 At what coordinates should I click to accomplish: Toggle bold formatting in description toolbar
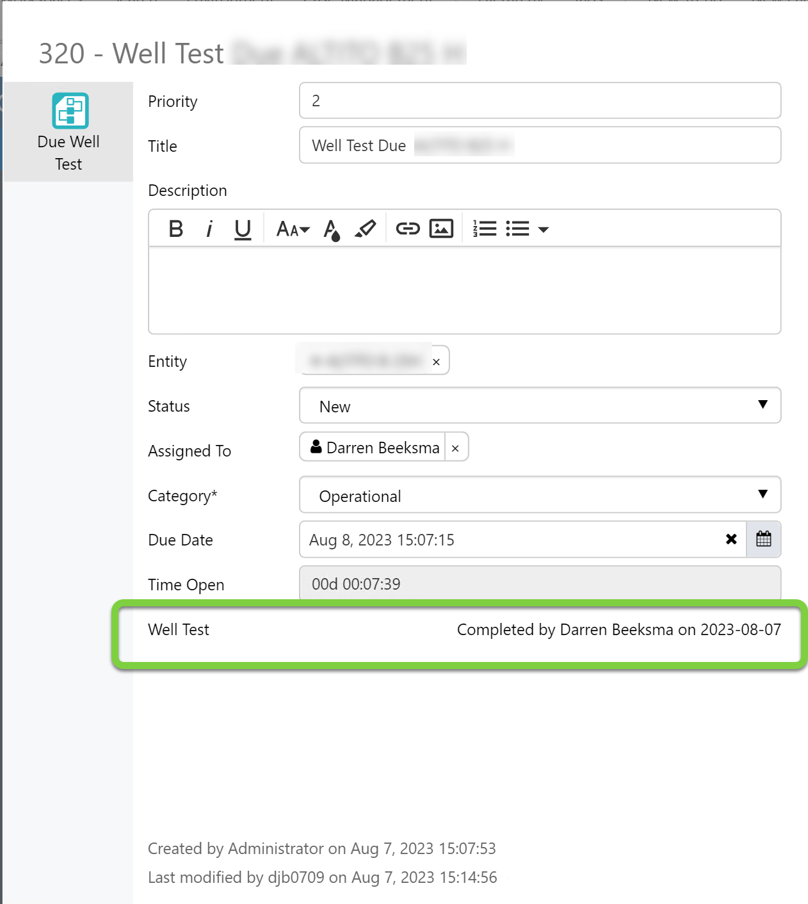coord(175,229)
